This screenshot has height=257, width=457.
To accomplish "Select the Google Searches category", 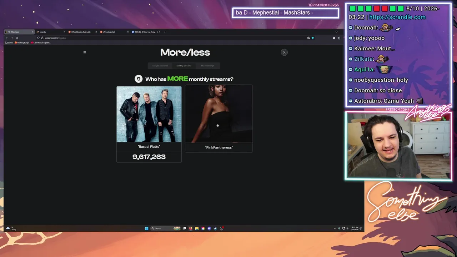I will pos(160,66).
